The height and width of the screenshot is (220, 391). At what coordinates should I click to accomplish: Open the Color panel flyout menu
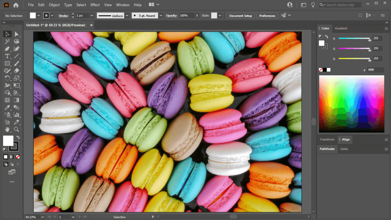point(386,28)
